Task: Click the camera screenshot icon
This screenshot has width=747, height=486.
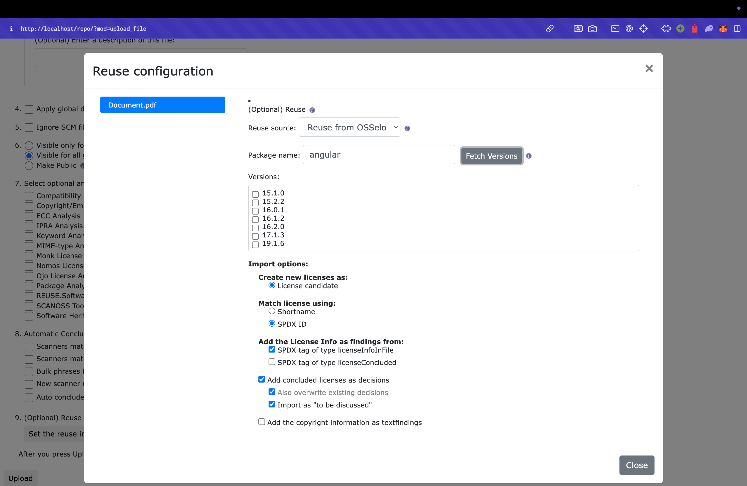Action: point(592,28)
